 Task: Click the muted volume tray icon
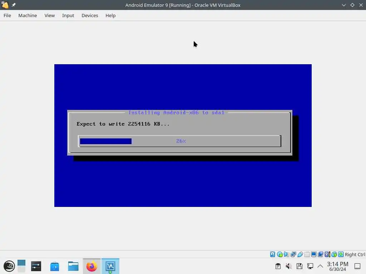[289, 266]
